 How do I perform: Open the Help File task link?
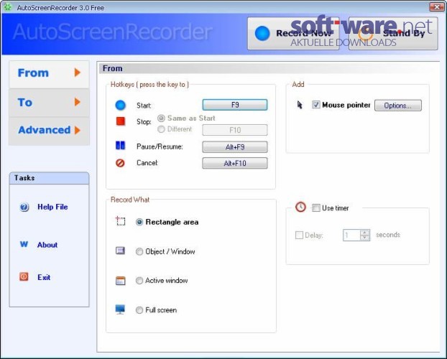[52, 207]
